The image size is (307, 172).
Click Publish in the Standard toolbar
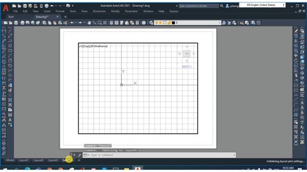(33, 23)
